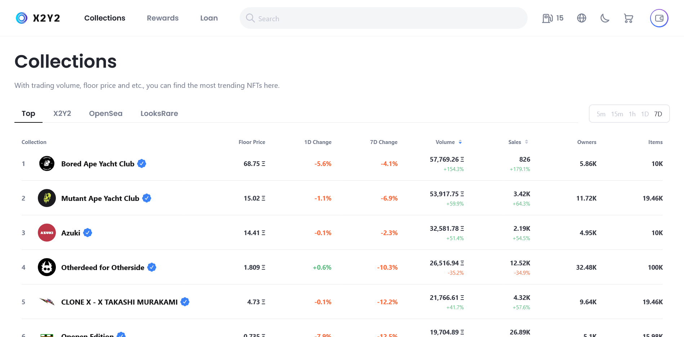Open Bored Ape Yacht Club collection

tap(98, 164)
